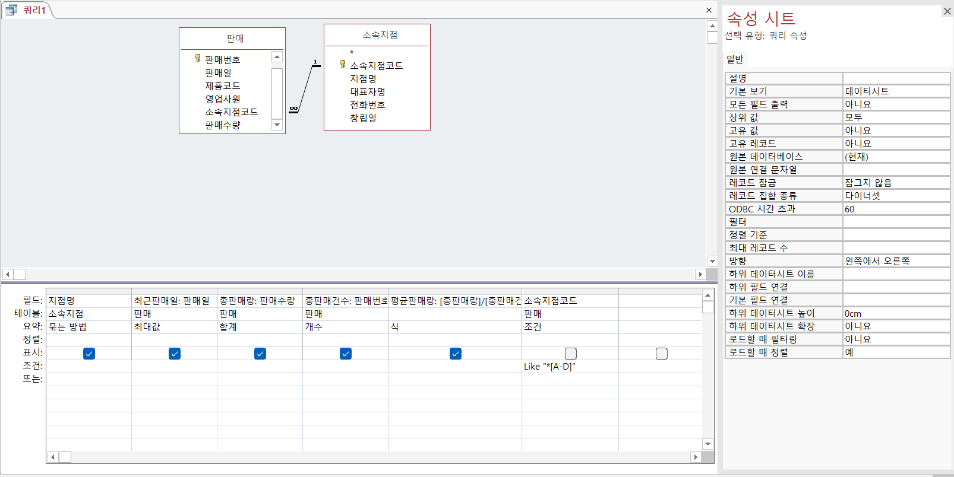This screenshot has height=477, width=954.
Task: Click the table pane vertical scrollbar down arrow
Action: coord(712,261)
